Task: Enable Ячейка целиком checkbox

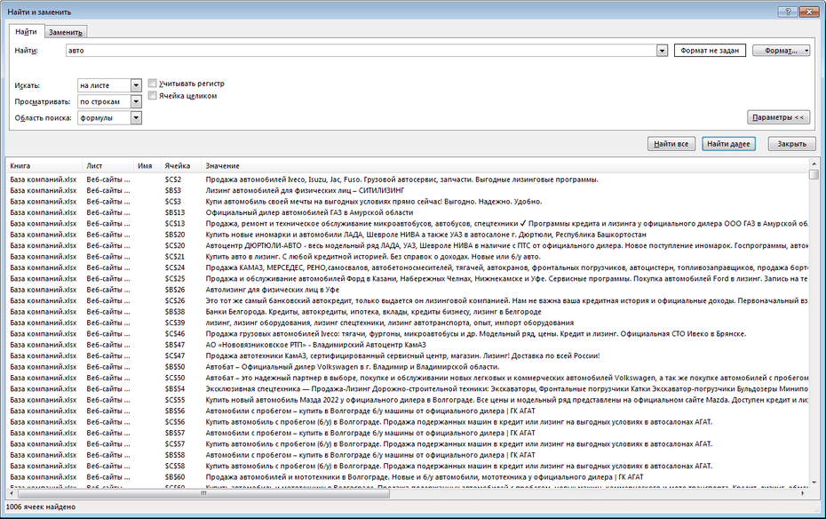Action: [x=152, y=96]
